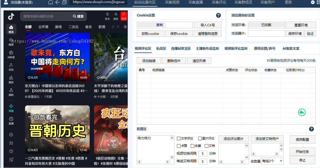Open the 晋朝历史 video thumbnail
Image resolution: width=320 pixels, height=168 pixels.
(57, 130)
